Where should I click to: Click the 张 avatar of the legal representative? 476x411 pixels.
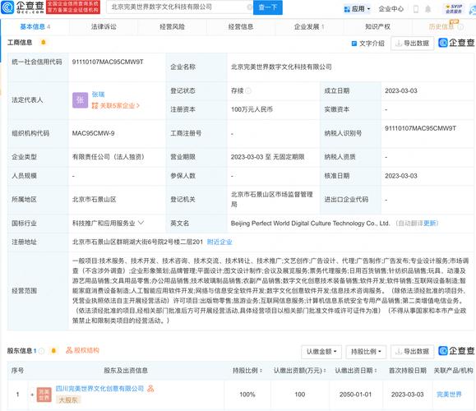click(x=80, y=100)
